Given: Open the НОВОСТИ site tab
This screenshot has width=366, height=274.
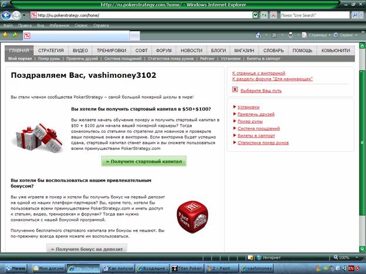Looking at the screenshot, I should [x=191, y=50].
